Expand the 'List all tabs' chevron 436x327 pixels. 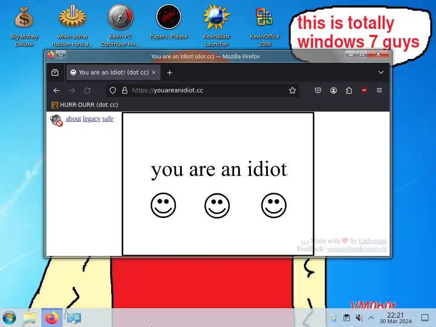click(x=381, y=72)
